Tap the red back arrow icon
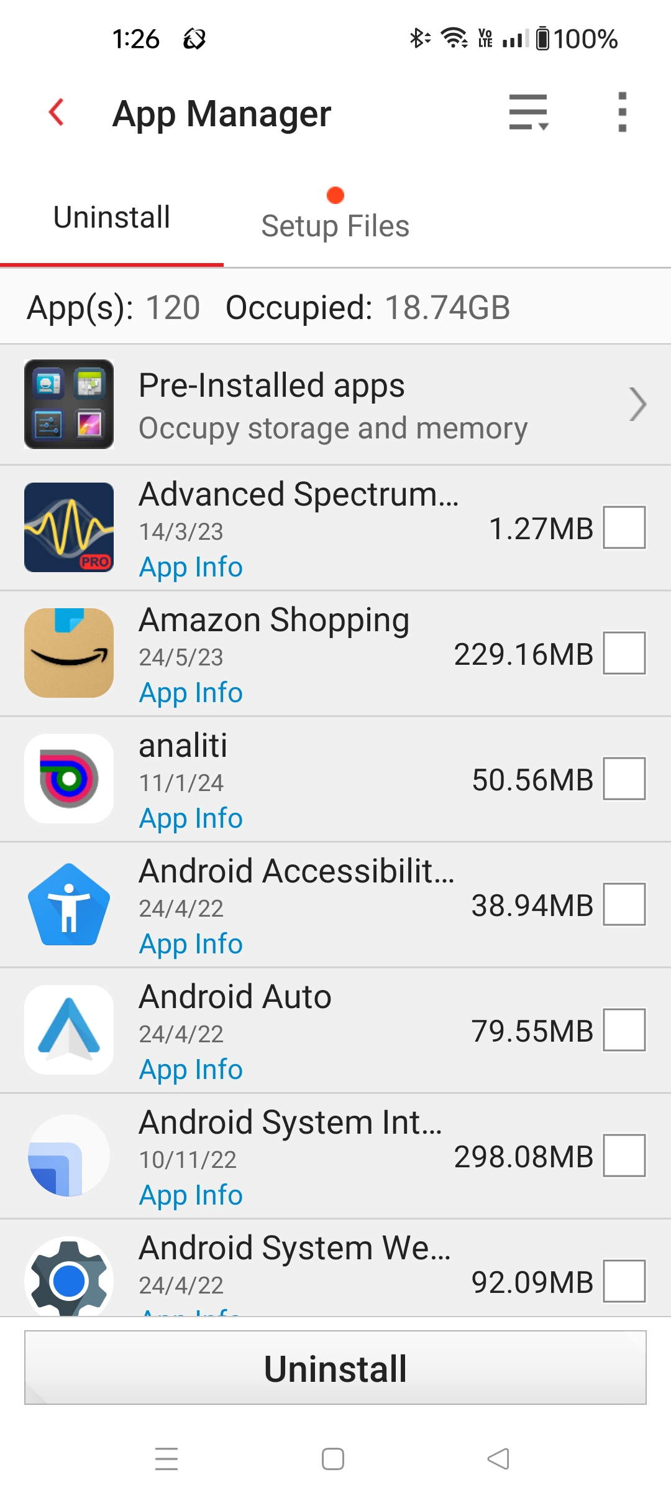This screenshot has width=671, height=1500. pyautogui.click(x=57, y=113)
